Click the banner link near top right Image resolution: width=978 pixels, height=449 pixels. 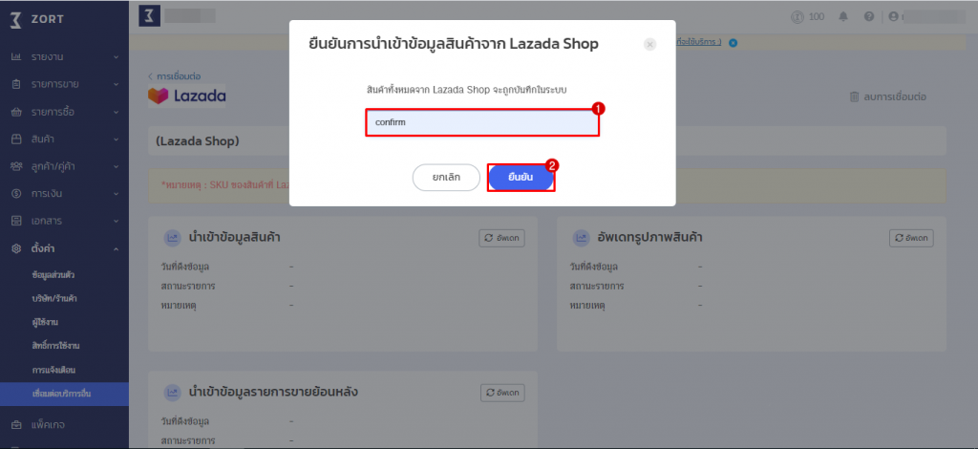(698, 42)
